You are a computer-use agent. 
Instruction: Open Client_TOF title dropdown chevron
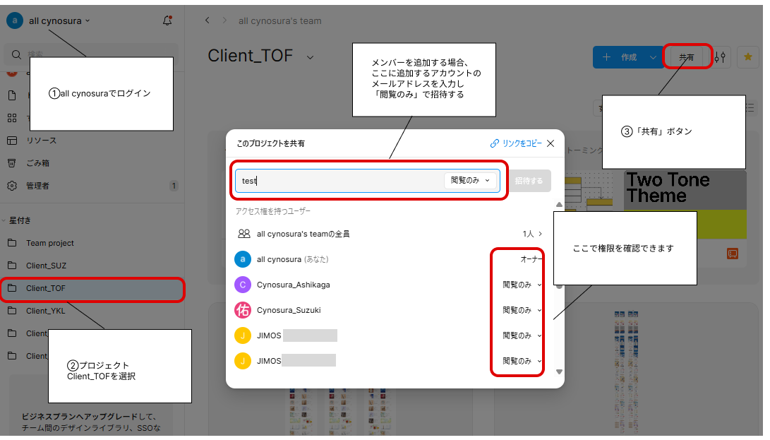click(310, 57)
